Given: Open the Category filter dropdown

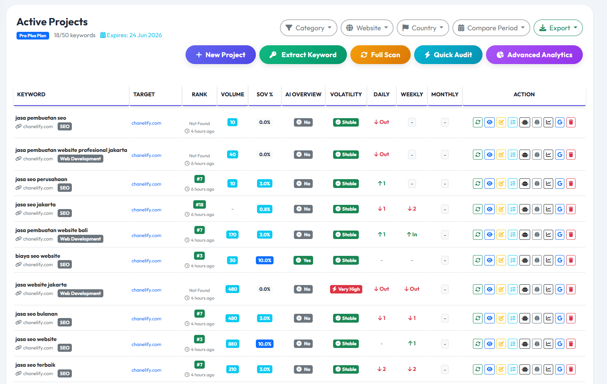Looking at the screenshot, I should [308, 28].
